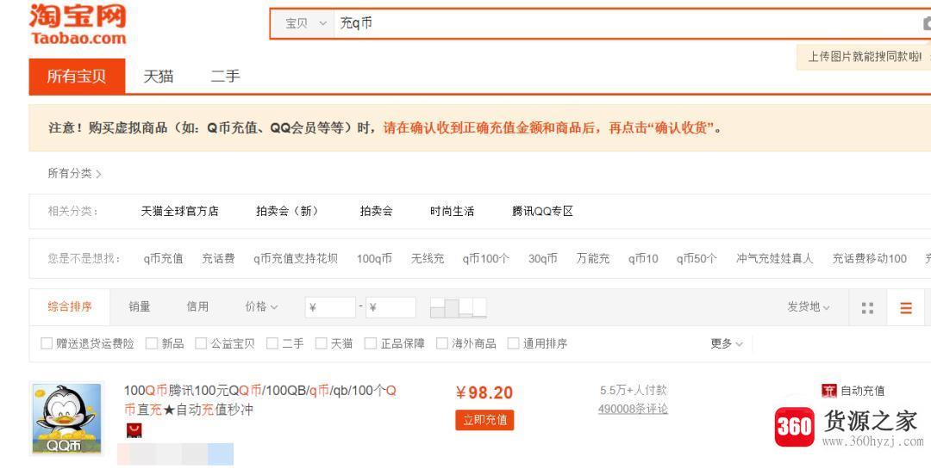Viewport: 931px width, 469px height.
Task: Open the 发货地 location dropdown
Action: (x=808, y=306)
